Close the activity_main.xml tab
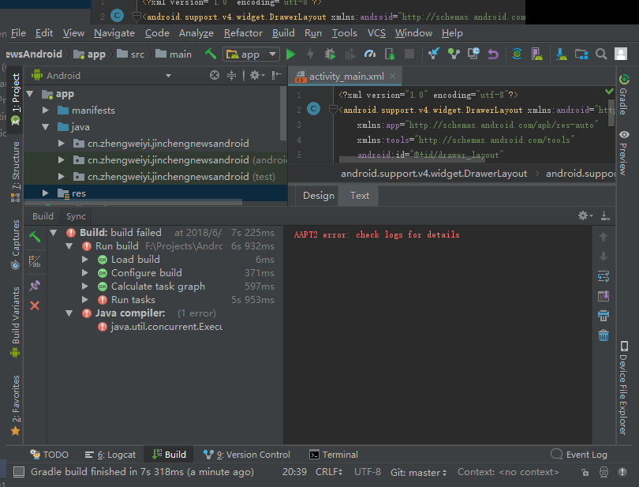 392,77
